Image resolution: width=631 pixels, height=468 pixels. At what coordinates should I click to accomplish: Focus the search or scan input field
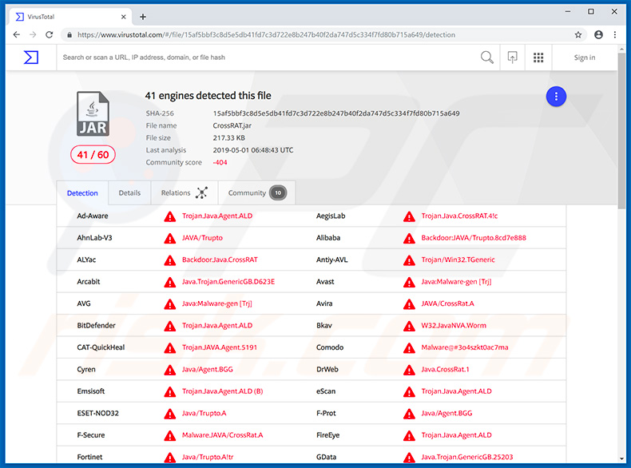point(269,58)
